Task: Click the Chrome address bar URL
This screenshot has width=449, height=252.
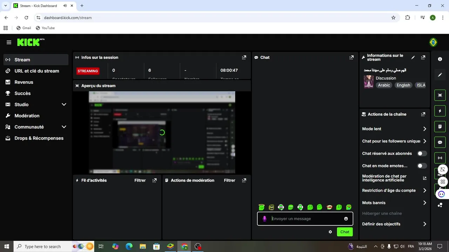Action: [x=68, y=17]
